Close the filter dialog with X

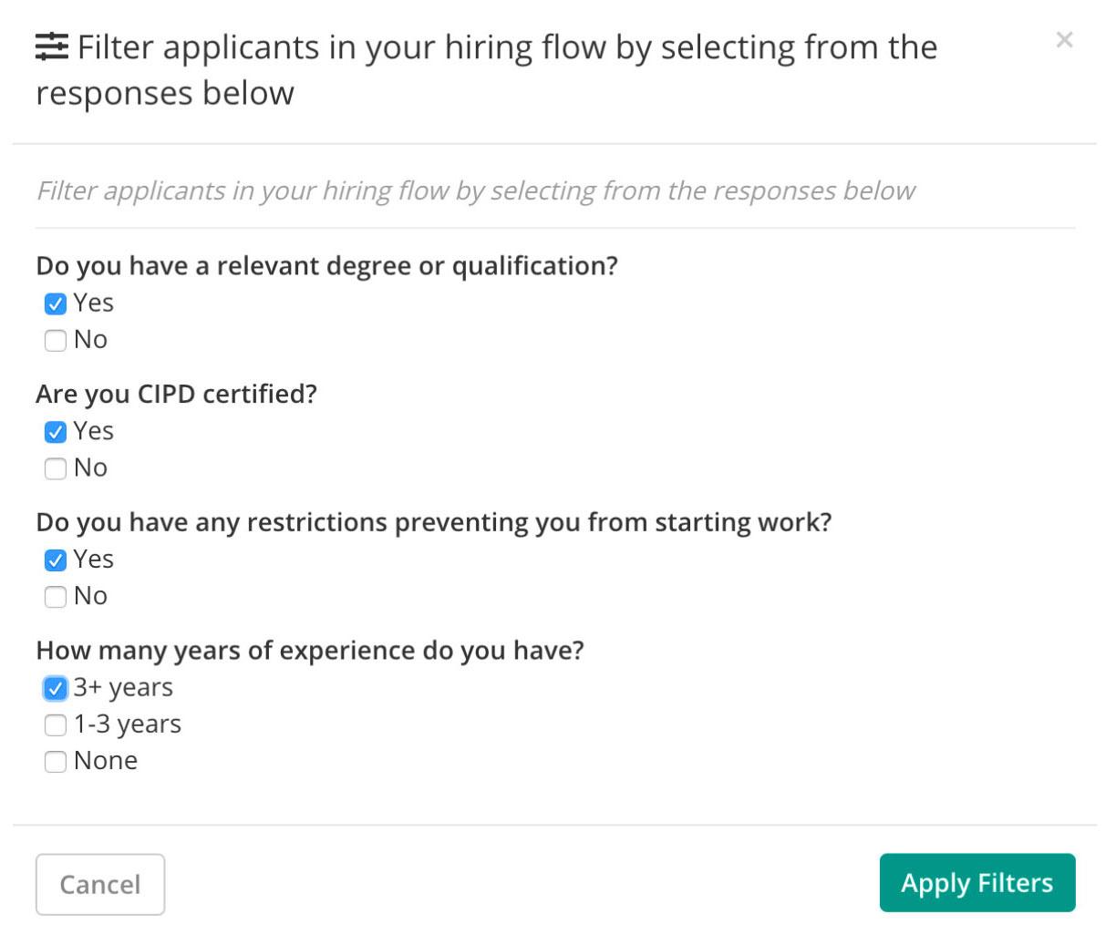coord(1064,40)
